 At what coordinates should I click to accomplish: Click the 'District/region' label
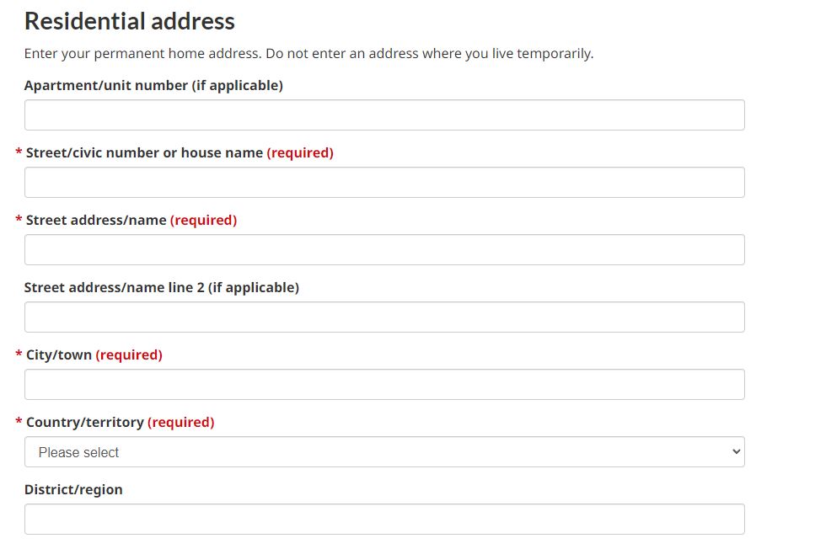pyautogui.click(x=73, y=489)
